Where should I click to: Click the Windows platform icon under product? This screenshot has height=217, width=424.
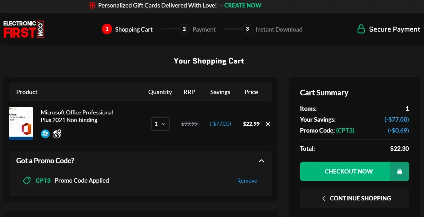[45, 134]
